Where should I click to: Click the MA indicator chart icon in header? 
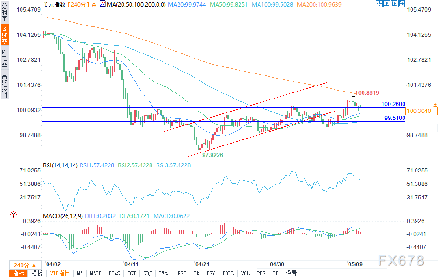pyautogui.click(x=101, y=4)
